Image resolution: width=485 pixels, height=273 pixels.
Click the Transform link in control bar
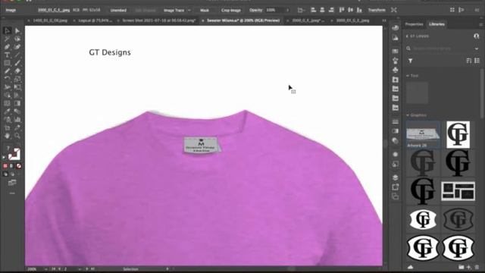(x=377, y=10)
